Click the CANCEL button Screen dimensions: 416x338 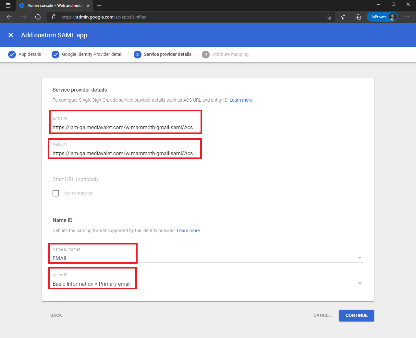(x=322, y=315)
